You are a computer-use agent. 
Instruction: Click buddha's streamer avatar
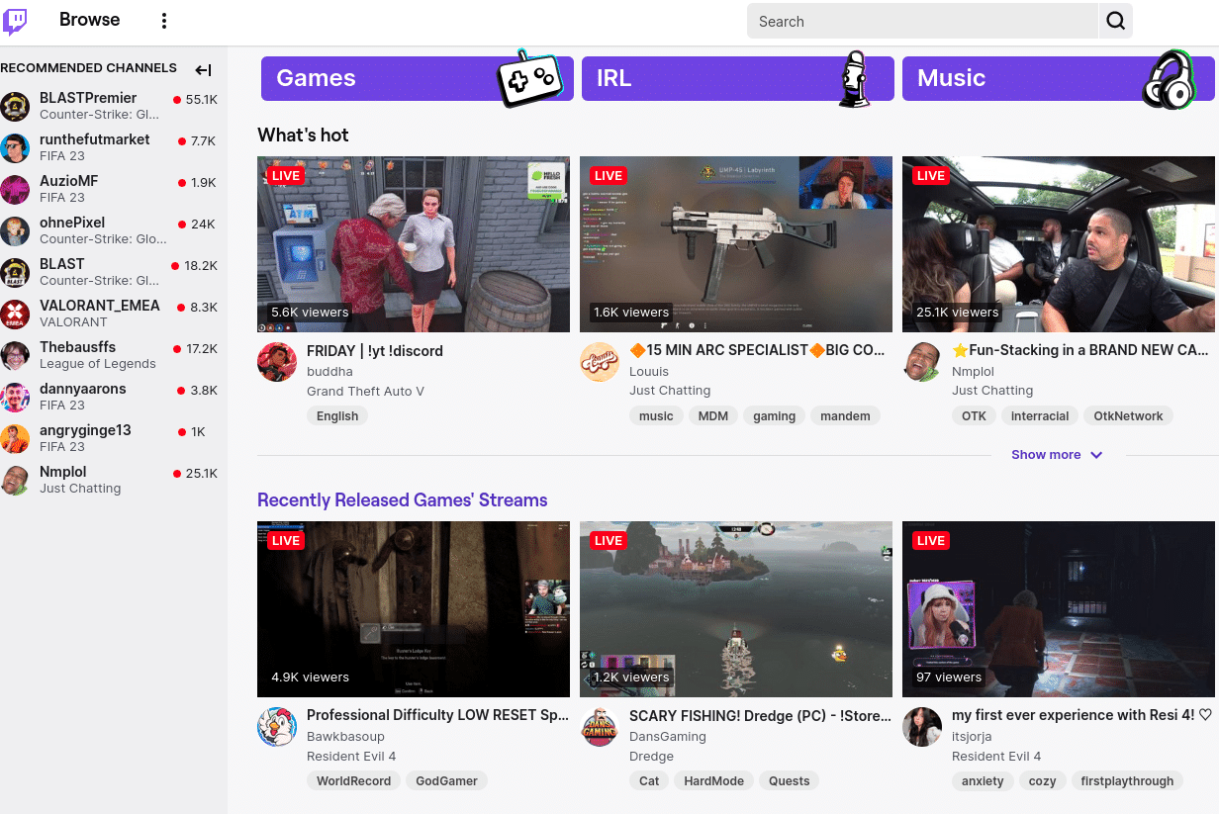[x=277, y=362]
